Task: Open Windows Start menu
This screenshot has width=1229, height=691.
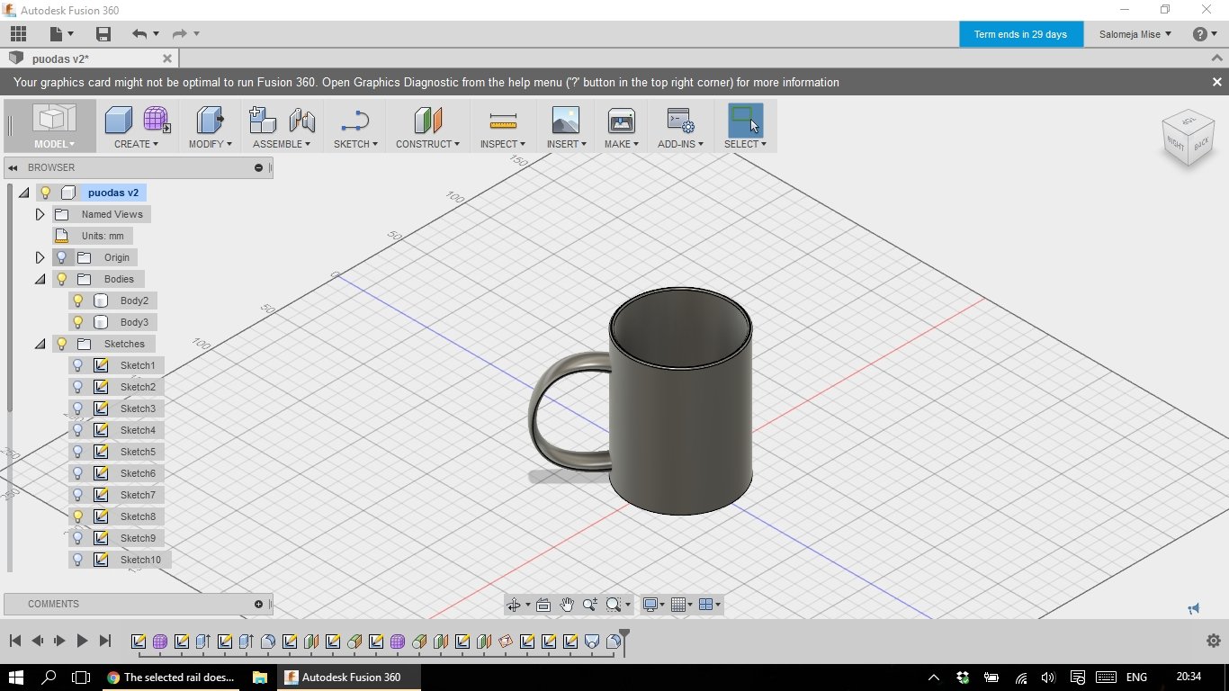Action: [16, 677]
